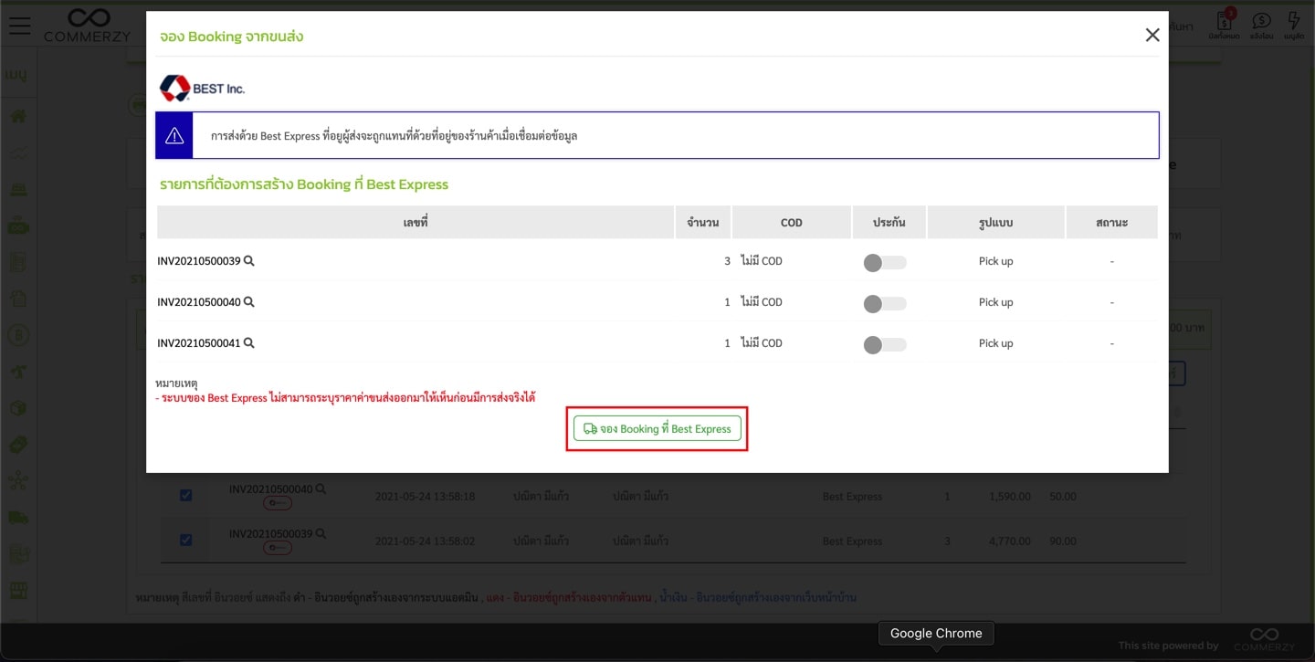
Task: Uncheck checkbox for INV20210500040 background row
Action: click(x=185, y=495)
